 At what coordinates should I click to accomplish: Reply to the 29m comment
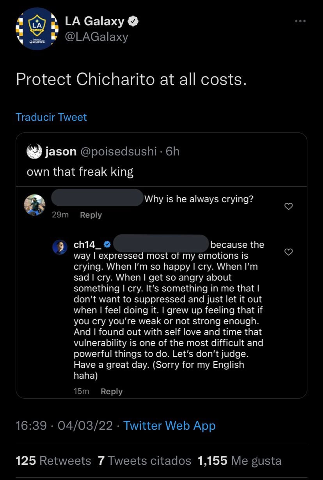(91, 215)
